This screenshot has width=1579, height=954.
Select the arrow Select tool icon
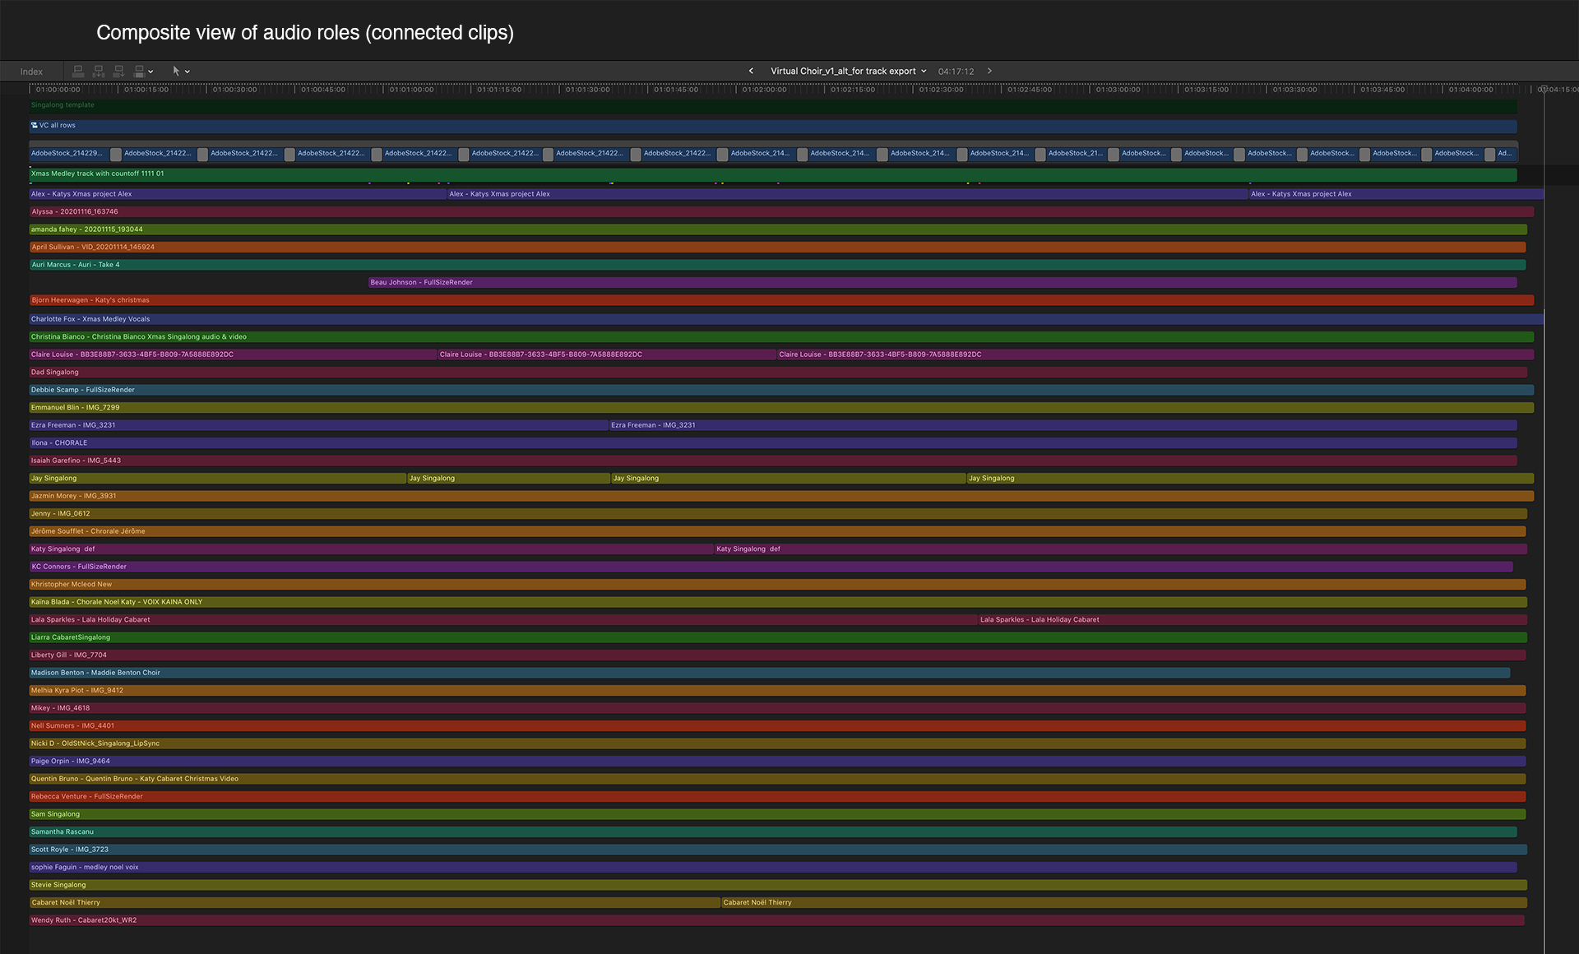(176, 72)
